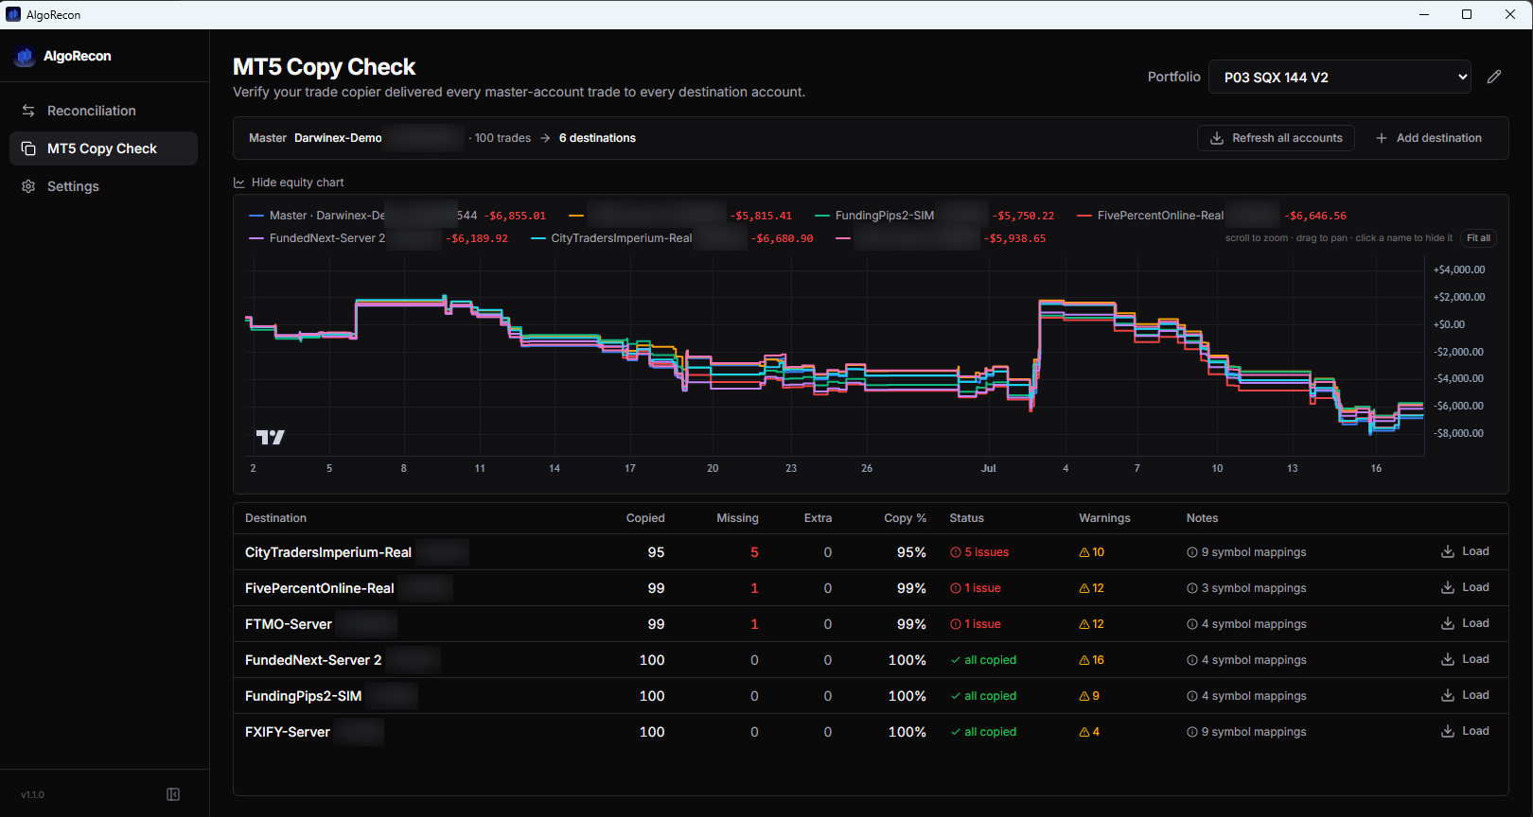Sort the table by the Missing column header
This screenshot has height=817, width=1533.
[737, 518]
